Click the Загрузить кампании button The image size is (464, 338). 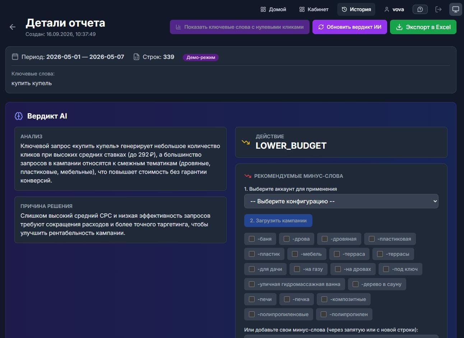[x=278, y=221]
